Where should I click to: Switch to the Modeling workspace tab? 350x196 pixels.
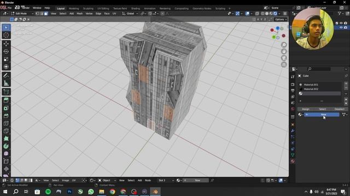click(74, 9)
